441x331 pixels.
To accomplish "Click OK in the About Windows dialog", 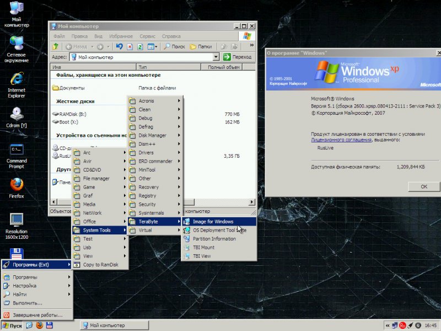I will click(x=424, y=186).
